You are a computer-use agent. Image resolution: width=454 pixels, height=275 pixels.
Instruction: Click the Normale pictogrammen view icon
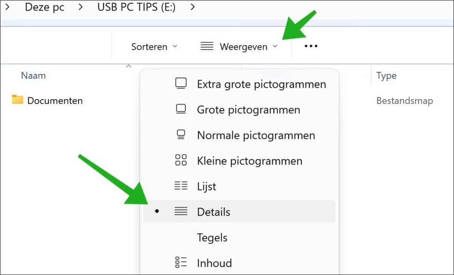(181, 135)
